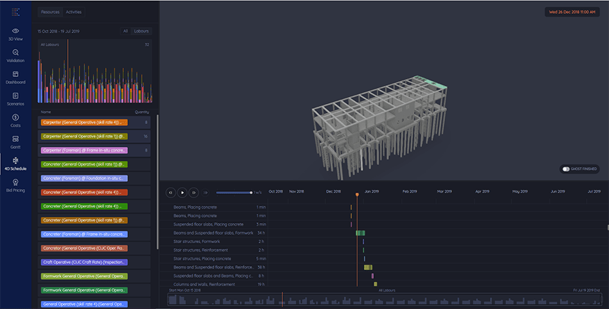Select the purple Carpenter (Foreman) resource

click(x=84, y=150)
